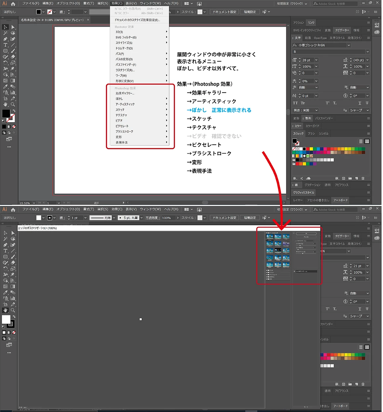
Task: Swap fill and stroke arrows in top toolbox
Action: tap(14, 111)
